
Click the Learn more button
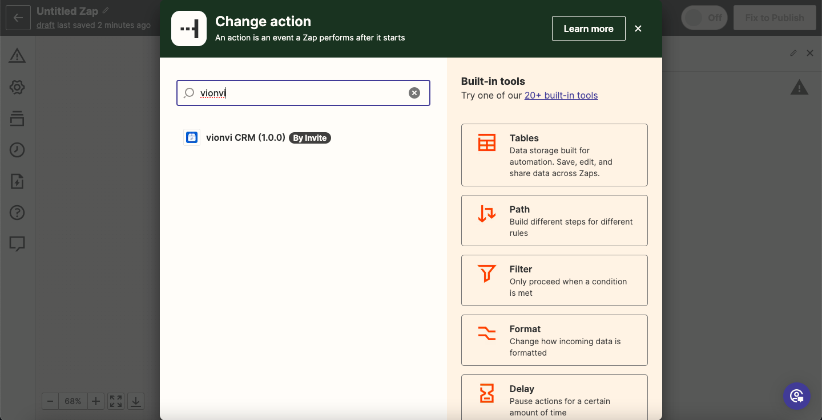(589, 28)
